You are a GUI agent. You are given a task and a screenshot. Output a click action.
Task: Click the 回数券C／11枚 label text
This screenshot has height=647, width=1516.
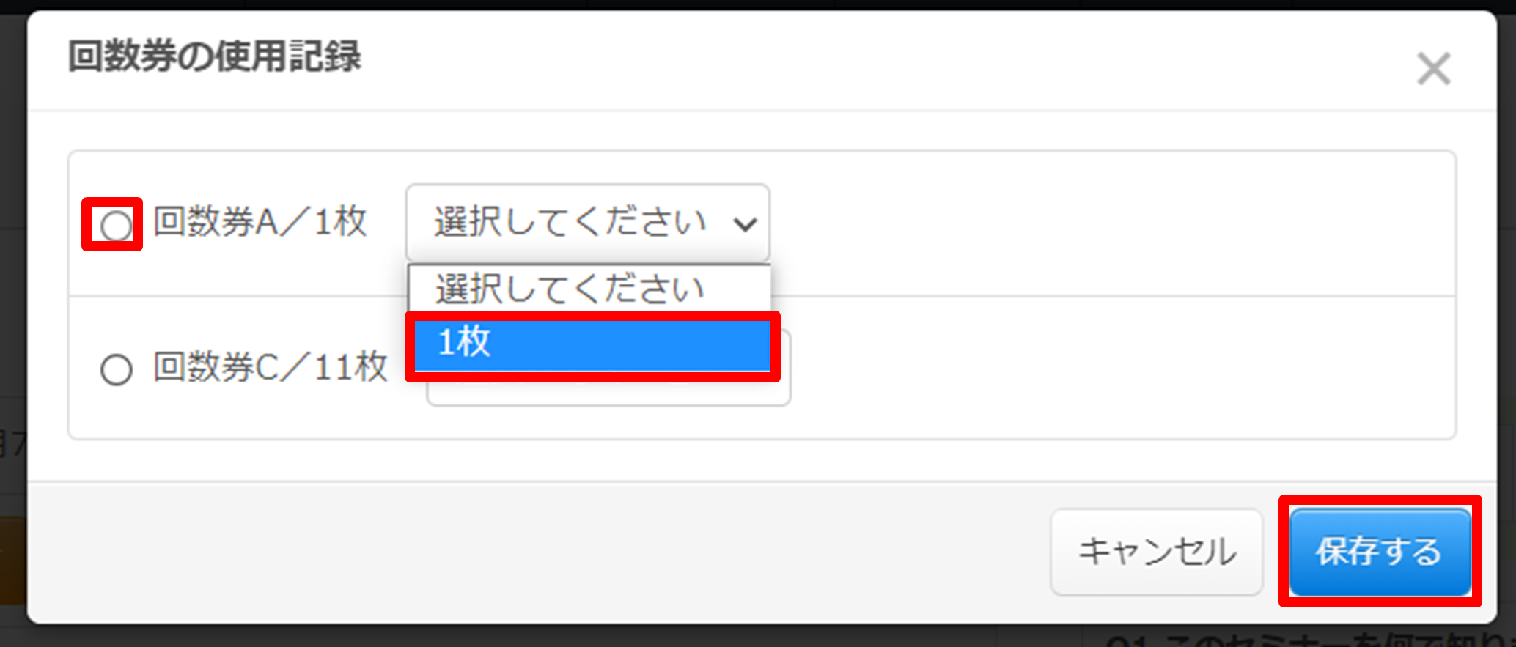point(271,366)
